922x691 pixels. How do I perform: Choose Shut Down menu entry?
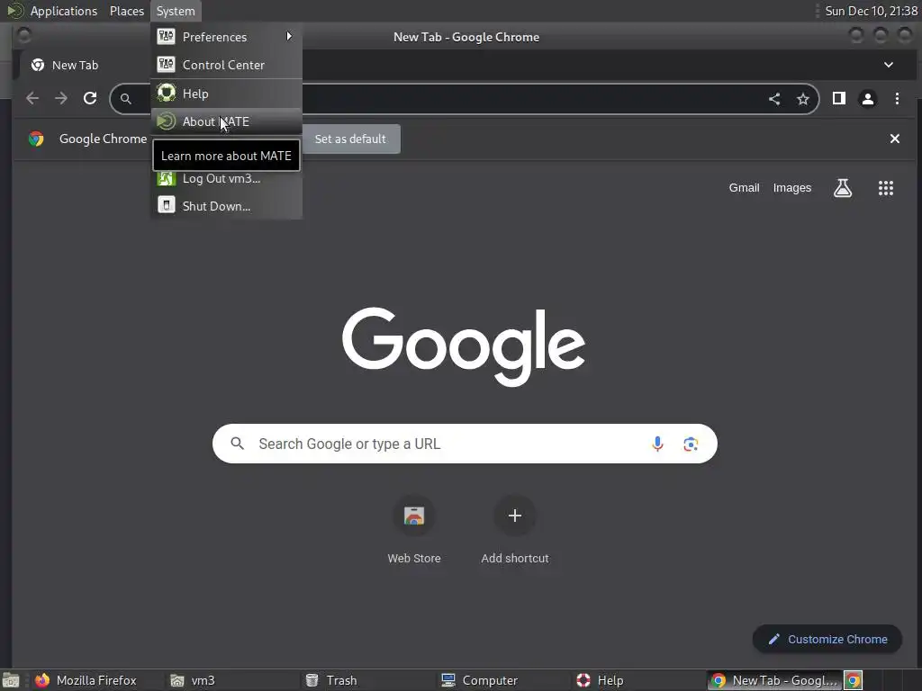(226, 206)
